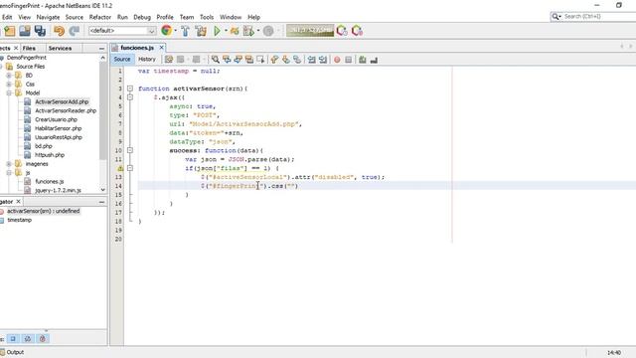Toggle highlight search in editor toolbar

click(249, 60)
